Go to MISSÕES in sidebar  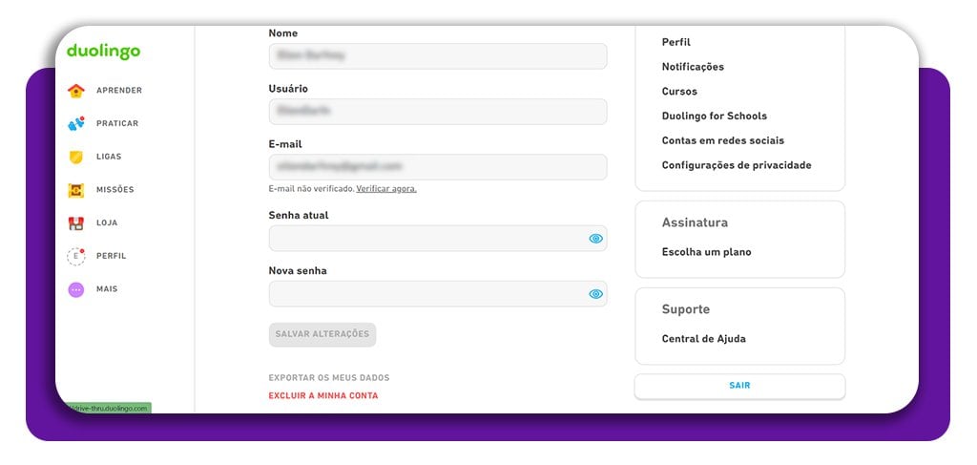point(114,189)
